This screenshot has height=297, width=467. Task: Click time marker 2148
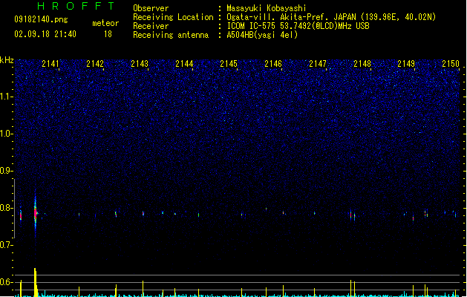click(x=362, y=64)
